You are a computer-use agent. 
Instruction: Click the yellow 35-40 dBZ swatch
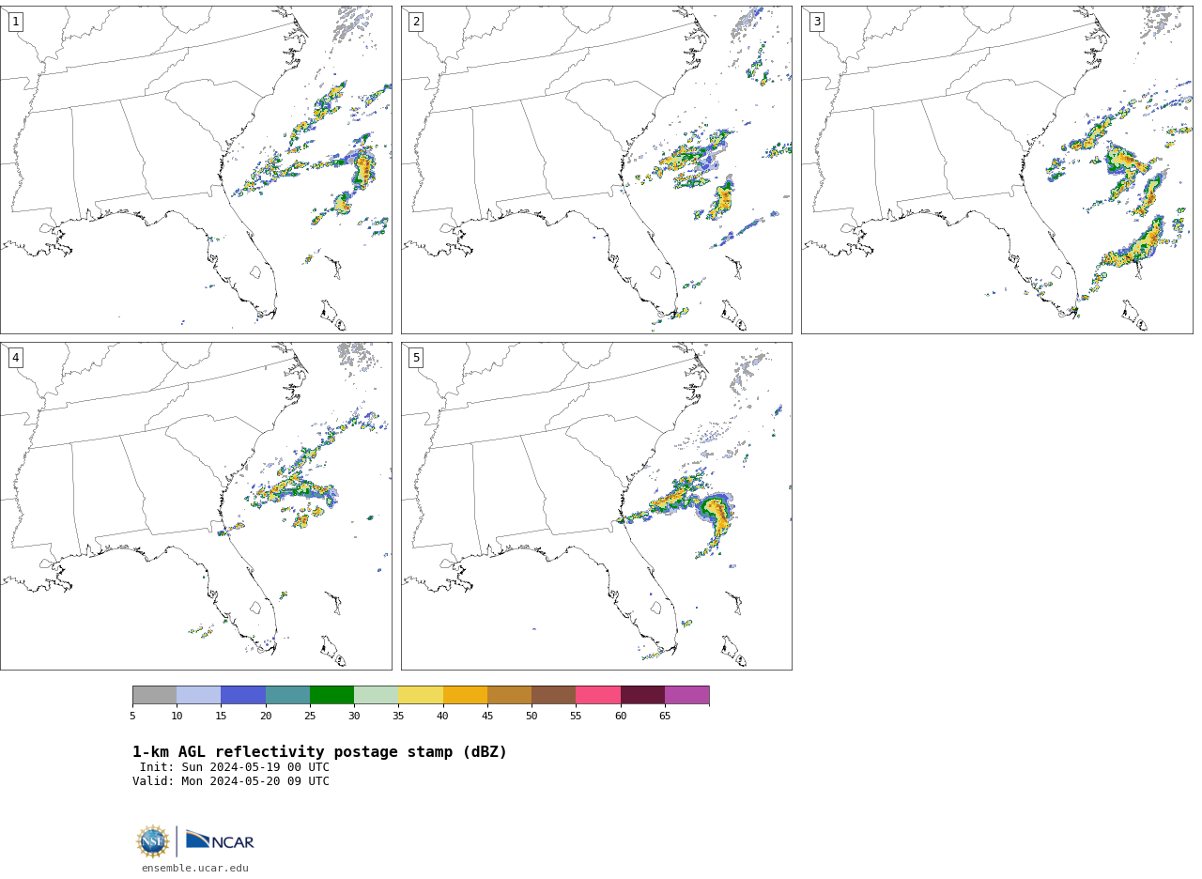(421, 695)
